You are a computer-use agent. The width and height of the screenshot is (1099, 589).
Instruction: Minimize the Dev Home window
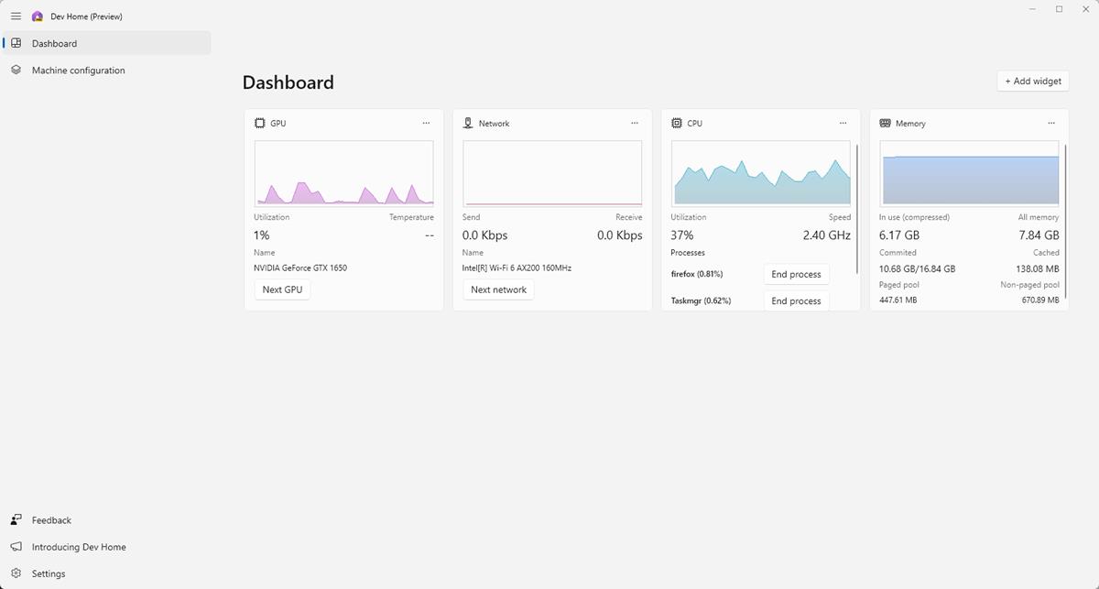pyautogui.click(x=1032, y=9)
